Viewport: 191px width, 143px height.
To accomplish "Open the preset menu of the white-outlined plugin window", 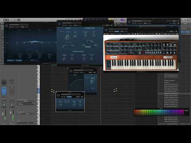I will click(71, 95).
